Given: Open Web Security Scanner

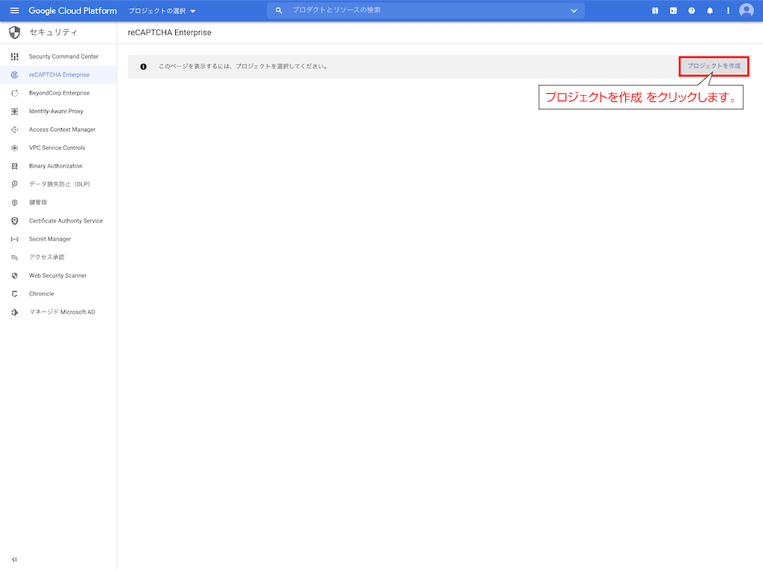Looking at the screenshot, I should (58, 275).
